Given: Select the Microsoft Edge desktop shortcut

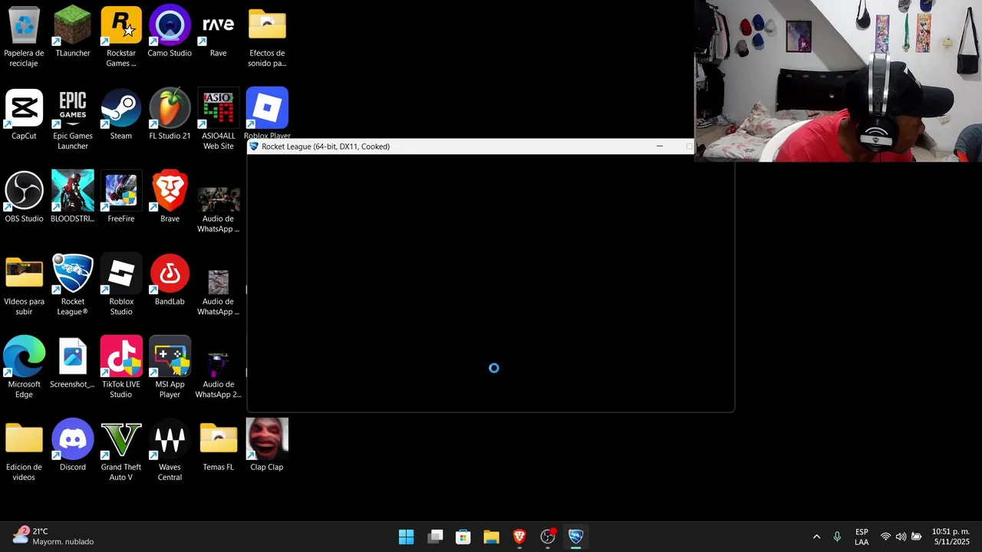Looking at the screenshot, I should (x=24, y=367).
